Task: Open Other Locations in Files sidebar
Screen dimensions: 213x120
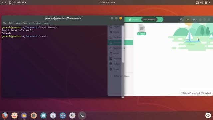Action: (119, 76)
